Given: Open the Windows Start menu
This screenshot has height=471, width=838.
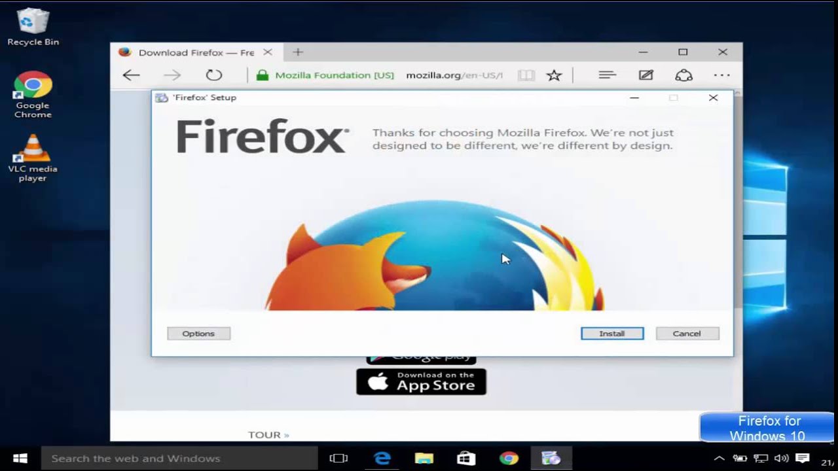Looking at the screenshot, I should (20, 458).
